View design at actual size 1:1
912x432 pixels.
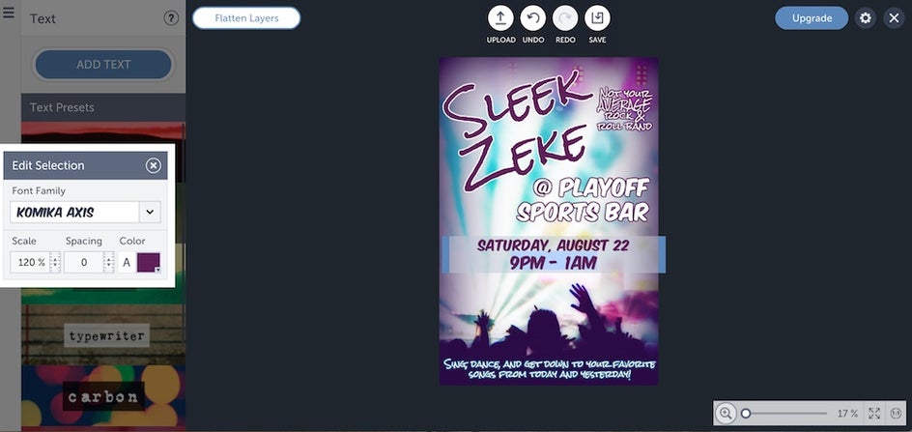[896, 414]
